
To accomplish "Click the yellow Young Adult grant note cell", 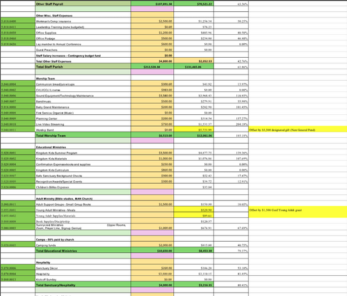I will (298, 212).
